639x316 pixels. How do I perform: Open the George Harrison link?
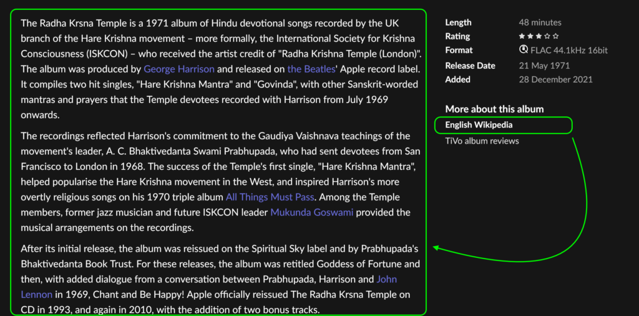click(x=179, y=69)
